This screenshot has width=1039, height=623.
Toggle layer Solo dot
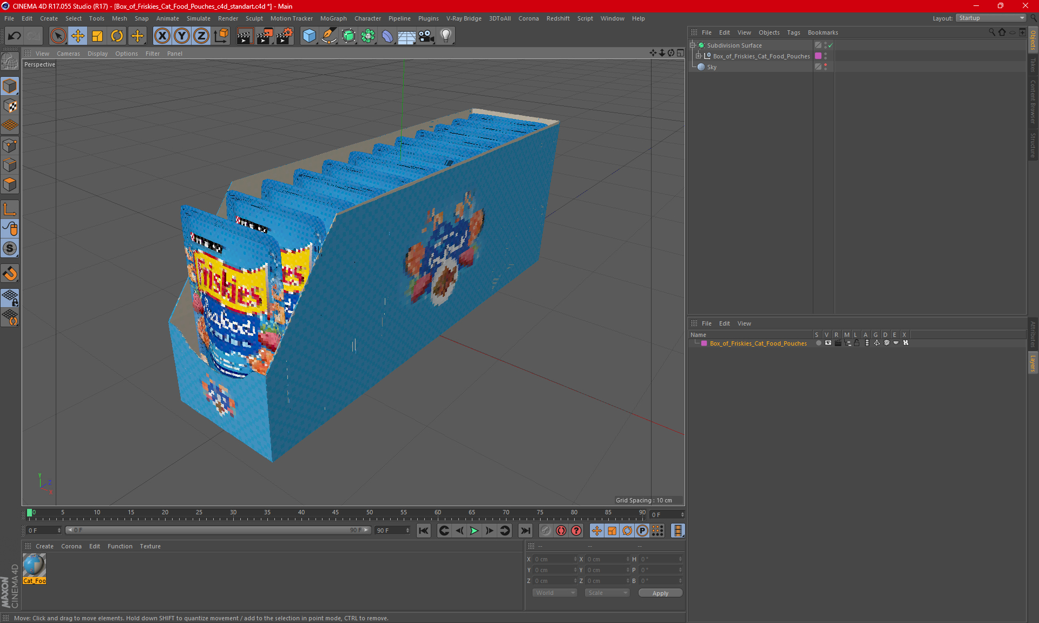(818, 343)
